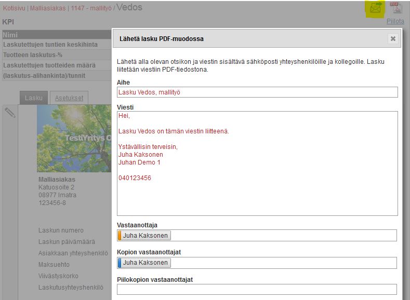Select the Tuotteen laskutus-% row
The width and height of the screenshot is (410, 300).
[x=57, y=55]
